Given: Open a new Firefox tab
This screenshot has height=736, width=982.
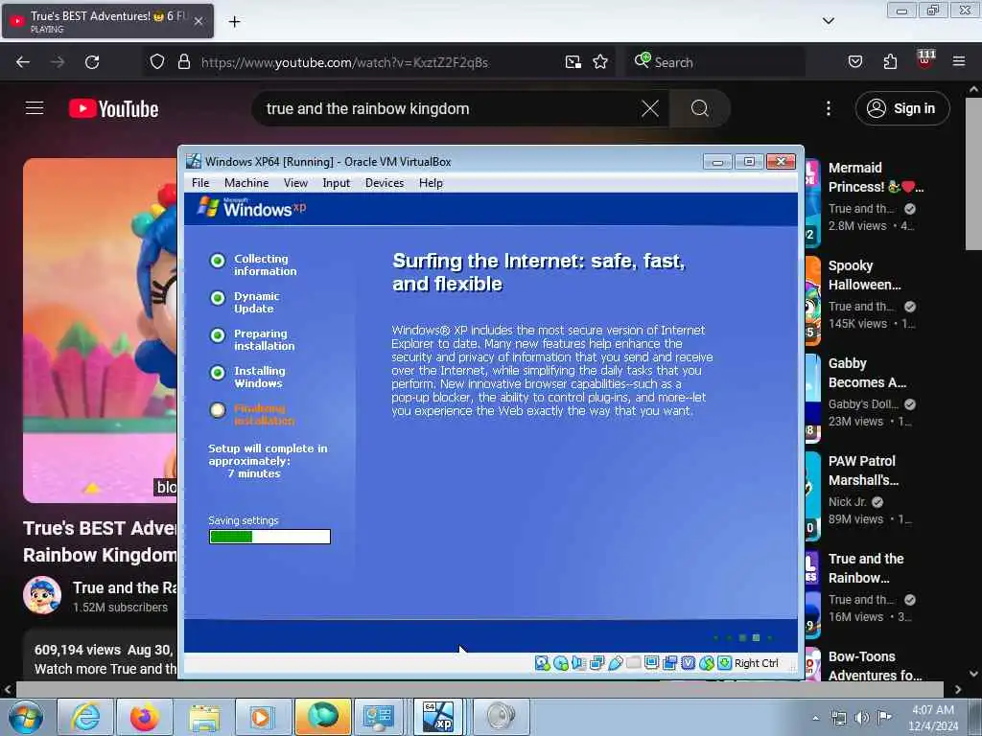Looking at the screenshot, I should pos(234,22).
